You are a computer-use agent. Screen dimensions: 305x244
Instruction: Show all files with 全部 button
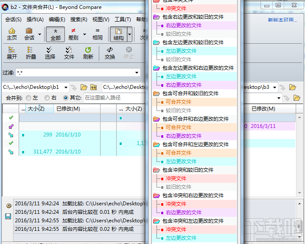tap(56, 34)
